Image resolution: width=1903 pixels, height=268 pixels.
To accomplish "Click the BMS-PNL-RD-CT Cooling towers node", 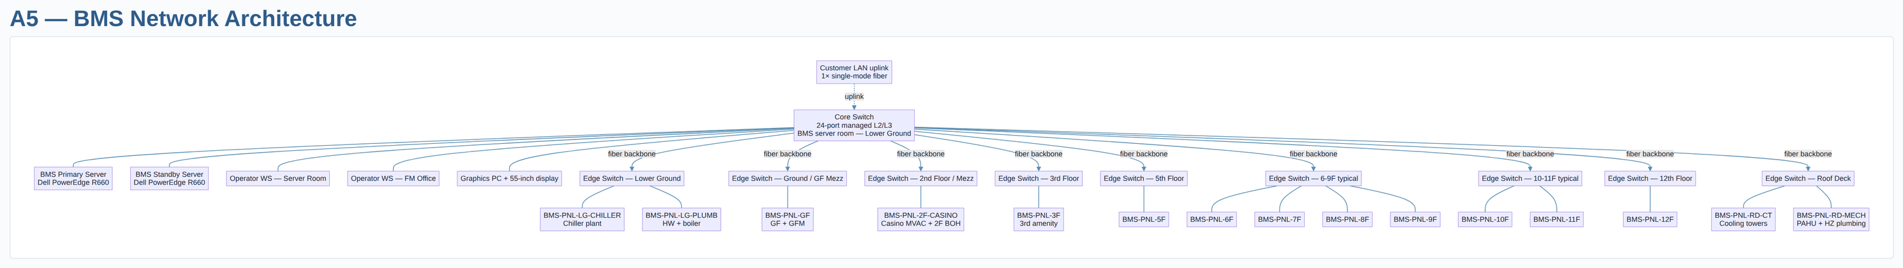I will (1743, 219).
